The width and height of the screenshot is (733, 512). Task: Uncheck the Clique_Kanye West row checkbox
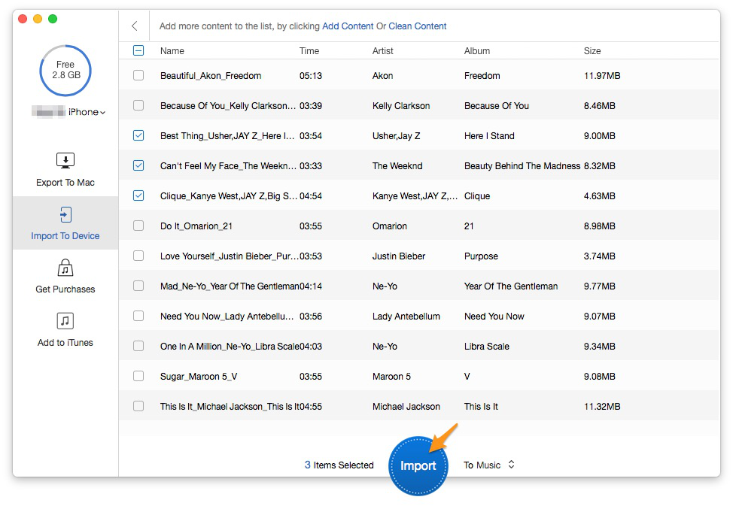[138, 195]
